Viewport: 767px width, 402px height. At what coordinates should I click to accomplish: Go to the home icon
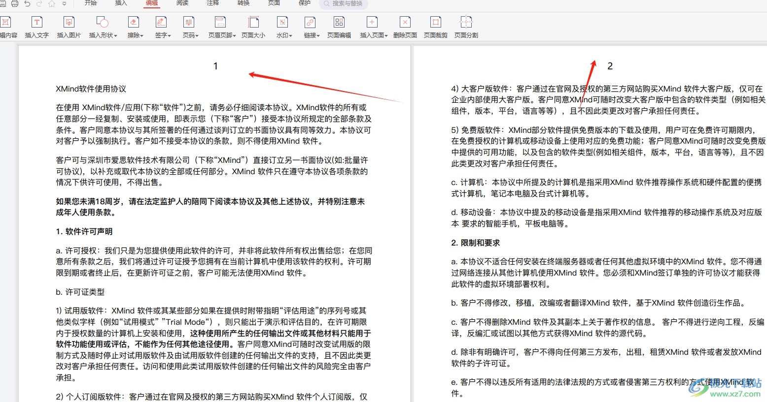click(52, 3)
